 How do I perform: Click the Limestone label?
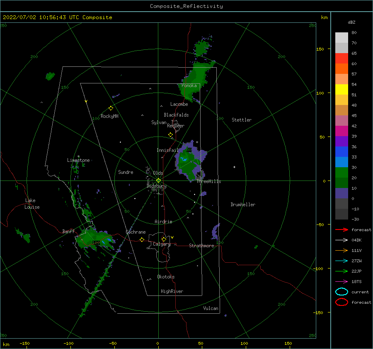click(78, 160)
